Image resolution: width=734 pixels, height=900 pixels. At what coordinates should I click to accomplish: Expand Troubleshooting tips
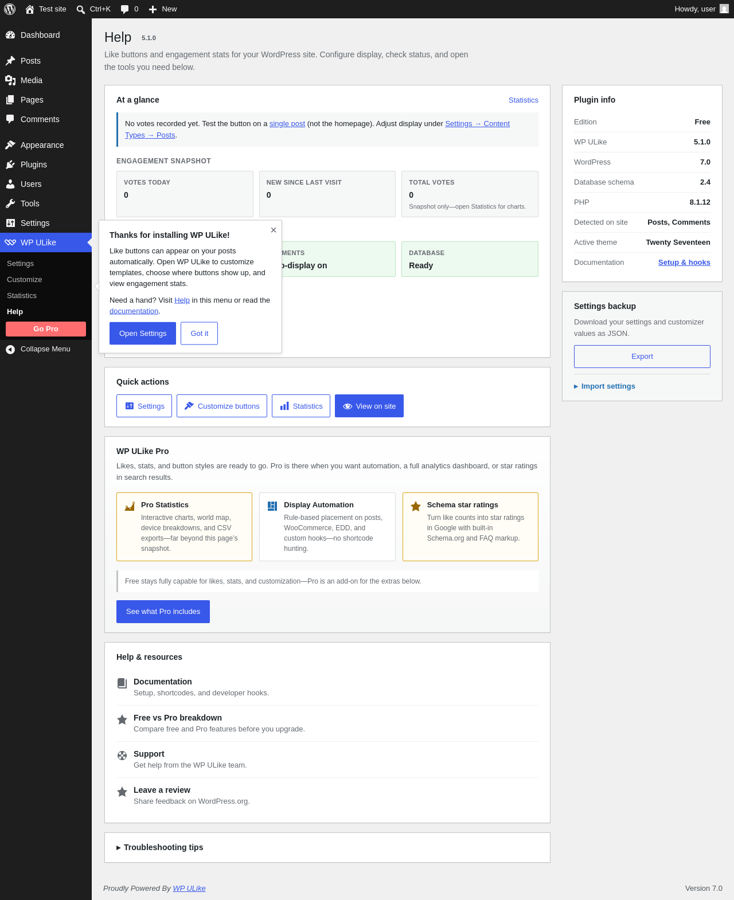coord(160,847)
